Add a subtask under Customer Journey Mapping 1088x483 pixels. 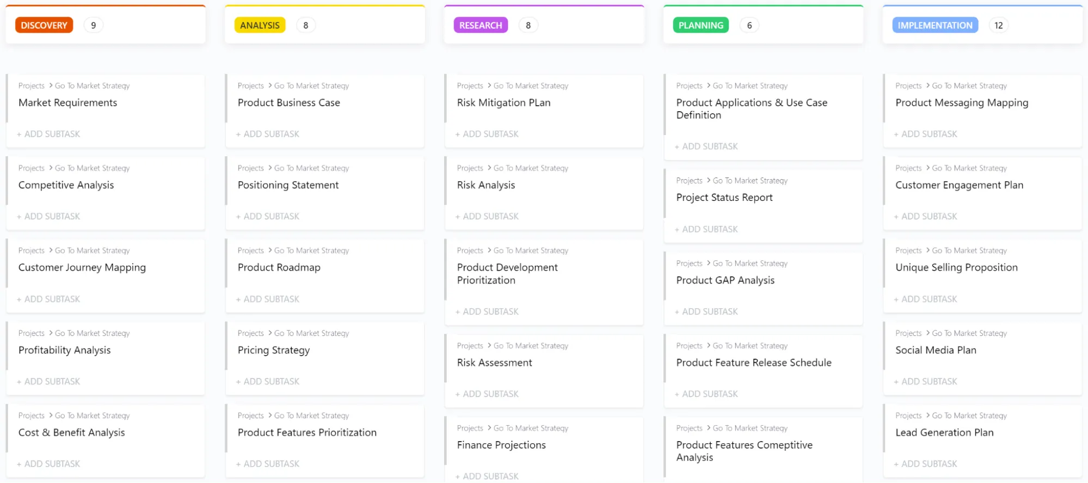pos(48,299)
